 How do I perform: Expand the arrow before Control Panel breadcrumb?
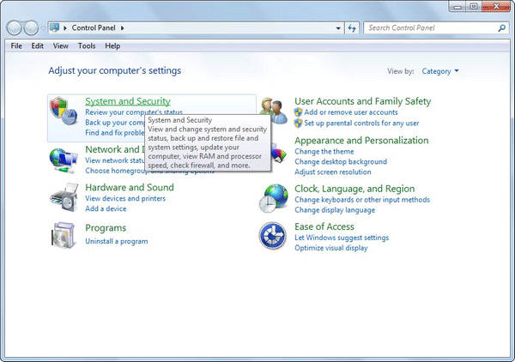pos(65,28)
